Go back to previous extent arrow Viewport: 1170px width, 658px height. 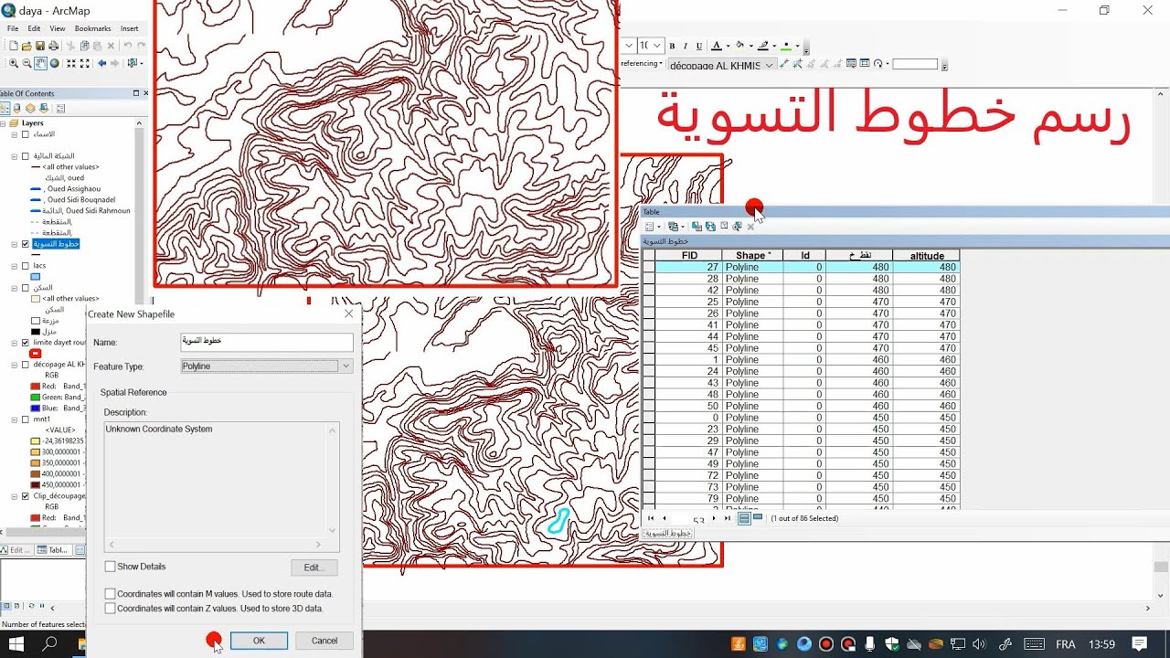click(101, 63)
